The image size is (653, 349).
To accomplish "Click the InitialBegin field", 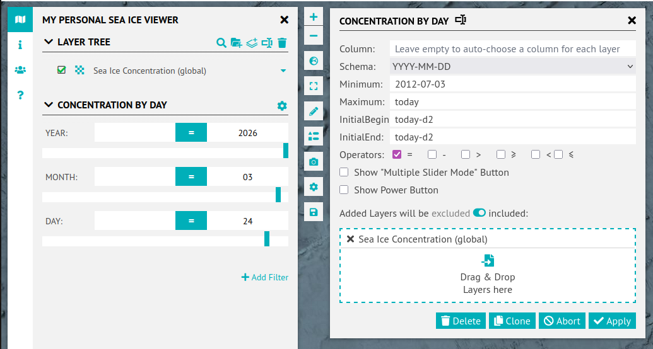I will pos(513,120).
